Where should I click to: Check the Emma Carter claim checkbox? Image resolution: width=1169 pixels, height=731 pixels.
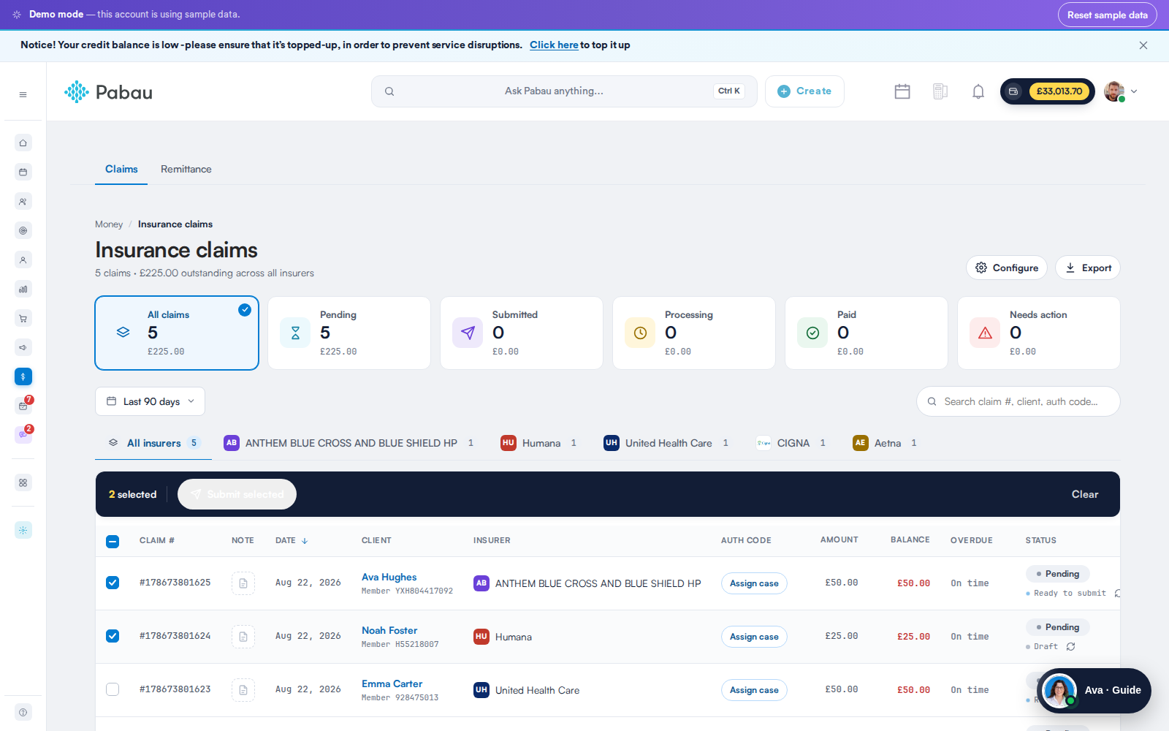click(x=113, y=689)
